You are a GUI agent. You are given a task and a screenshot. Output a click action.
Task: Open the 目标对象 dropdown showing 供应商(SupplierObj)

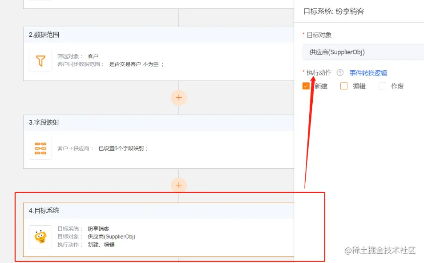coord(363,52)
